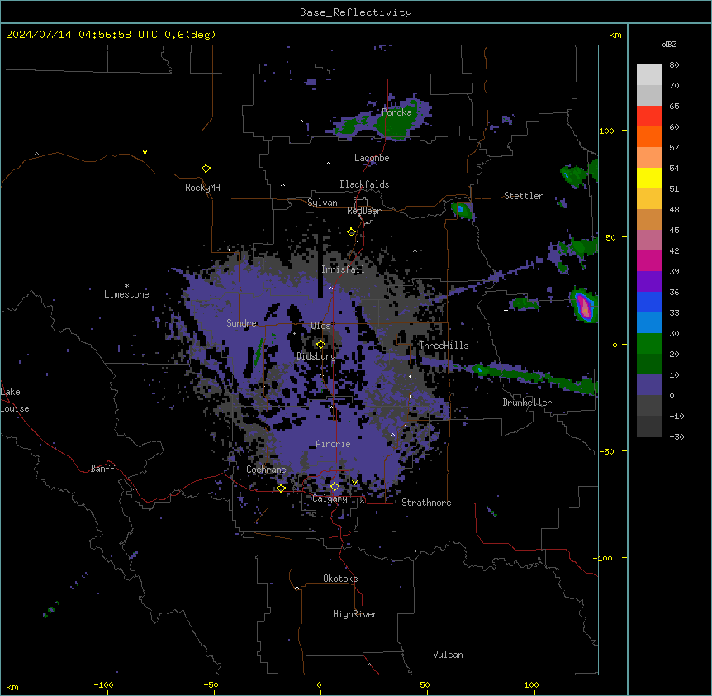Click the Ponoka city label
Viewport: 712px width, 696px height.
[396, 112]
